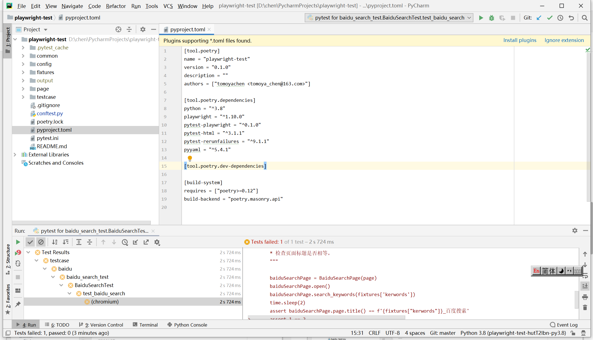
Task: Rerun tests with the green play icon in Run panel
Action: coord(18,242)
